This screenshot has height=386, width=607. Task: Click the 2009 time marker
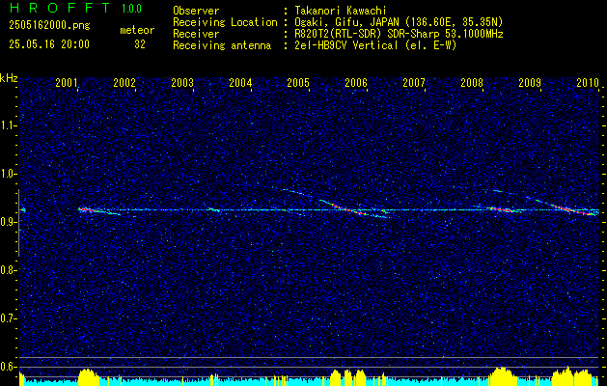(x=530, y=82)
